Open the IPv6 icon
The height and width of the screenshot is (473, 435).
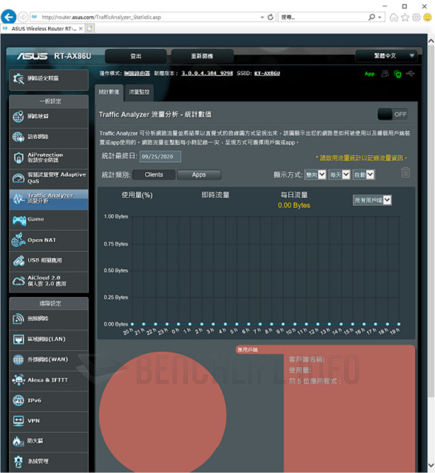(18, 401)
